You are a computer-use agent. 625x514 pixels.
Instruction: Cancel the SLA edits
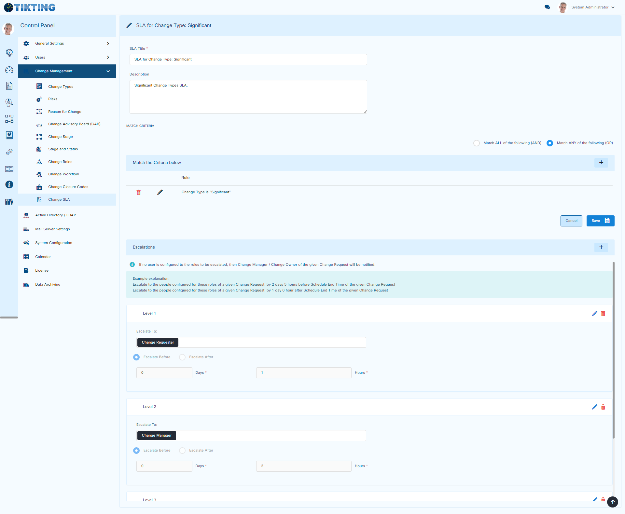pyautogui.click(x=571, y=221)
